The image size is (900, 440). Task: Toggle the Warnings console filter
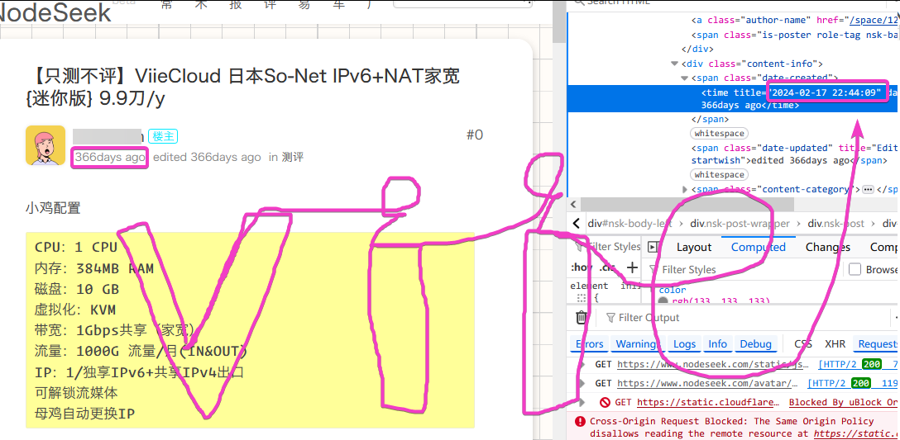pyautogui.click(x=635, y=344)
